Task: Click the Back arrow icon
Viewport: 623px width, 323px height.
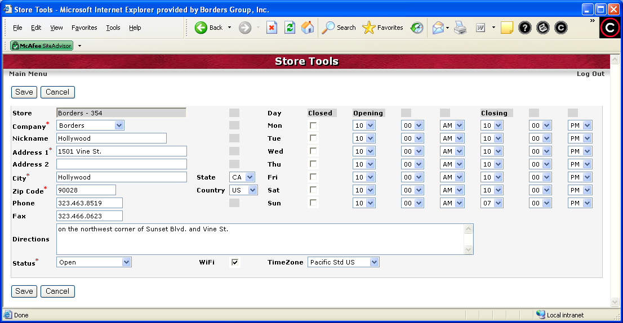Action: tap(201, 28)
